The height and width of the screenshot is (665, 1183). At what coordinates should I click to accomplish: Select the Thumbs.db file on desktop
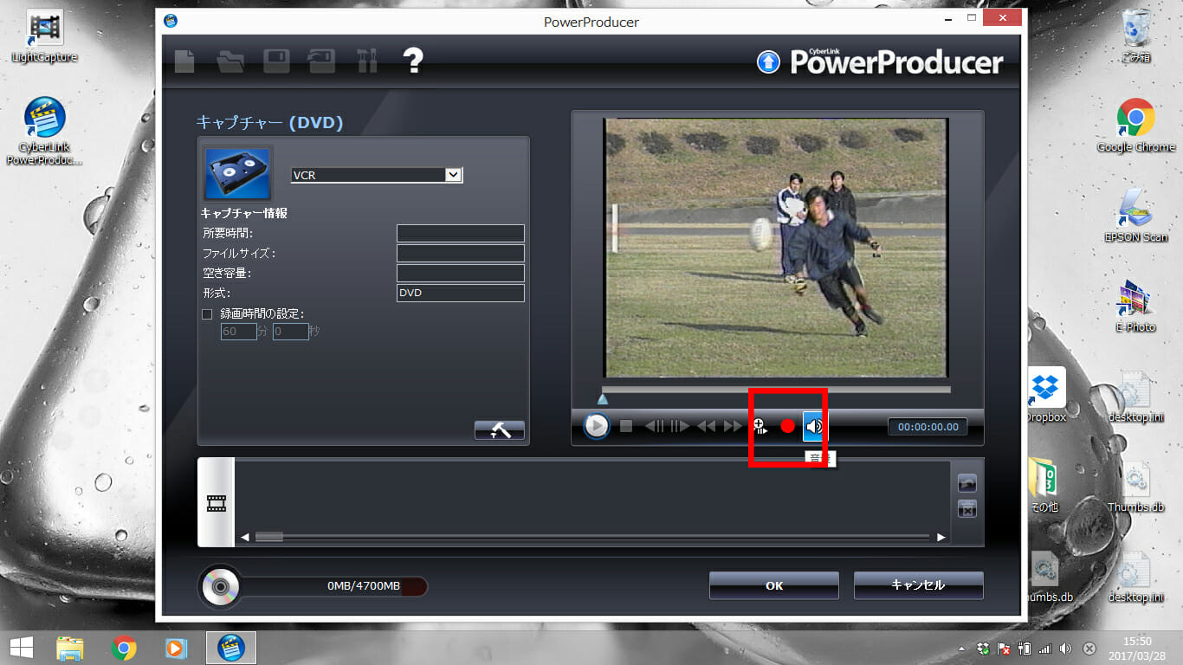(1135, 485)
